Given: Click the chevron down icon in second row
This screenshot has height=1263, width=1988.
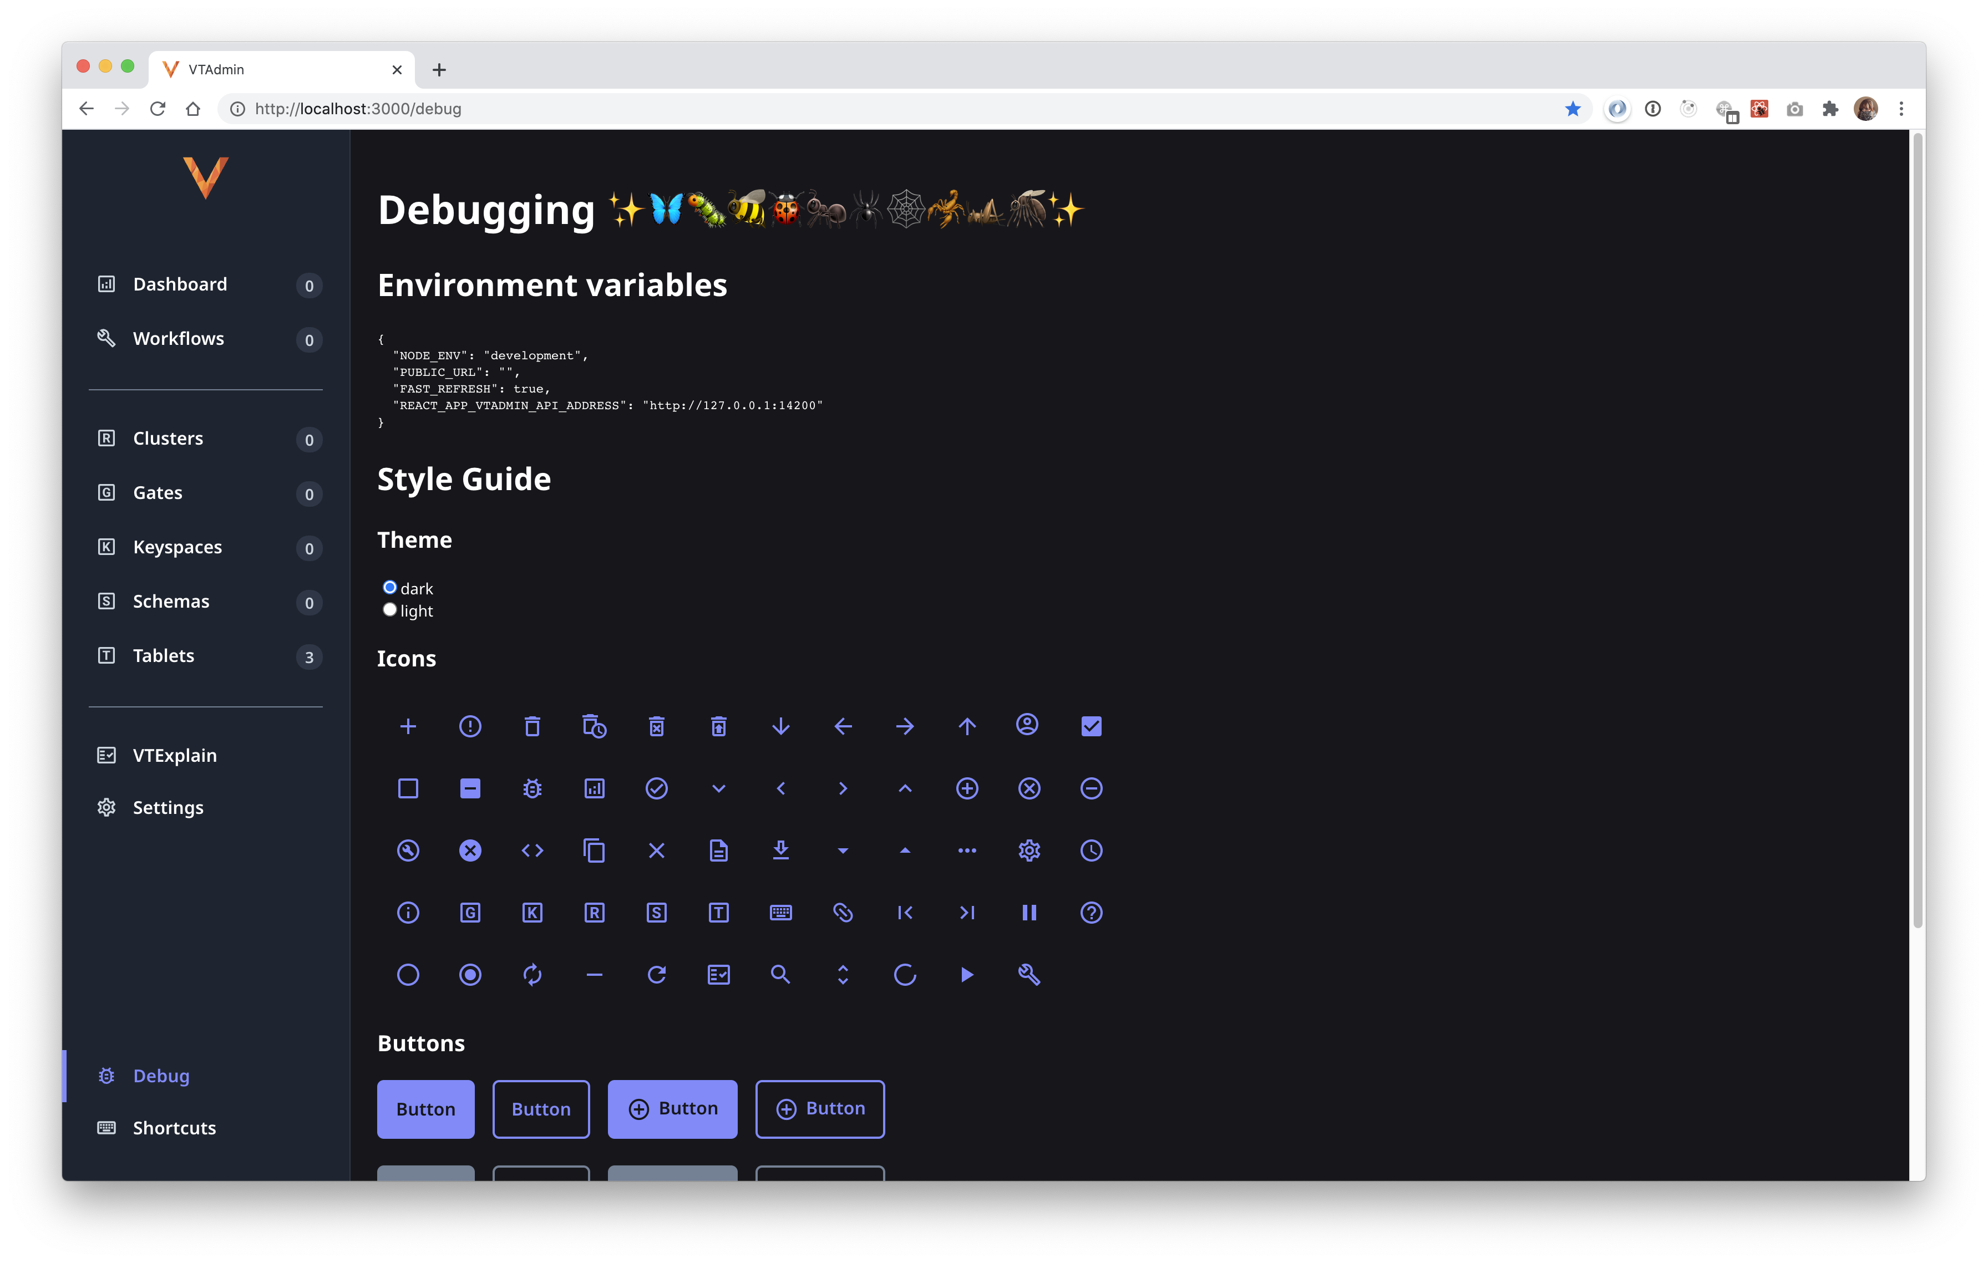Looking at the screenshot, I should tap(718, 788).
